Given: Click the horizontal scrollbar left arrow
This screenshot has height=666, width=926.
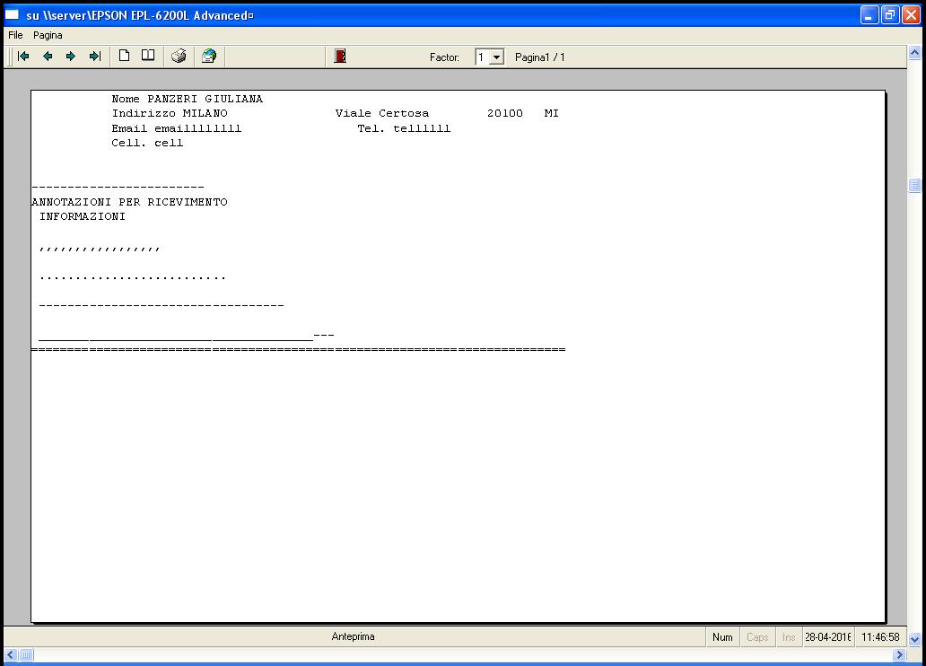Looking at the screenshot, I should [11, 654].
